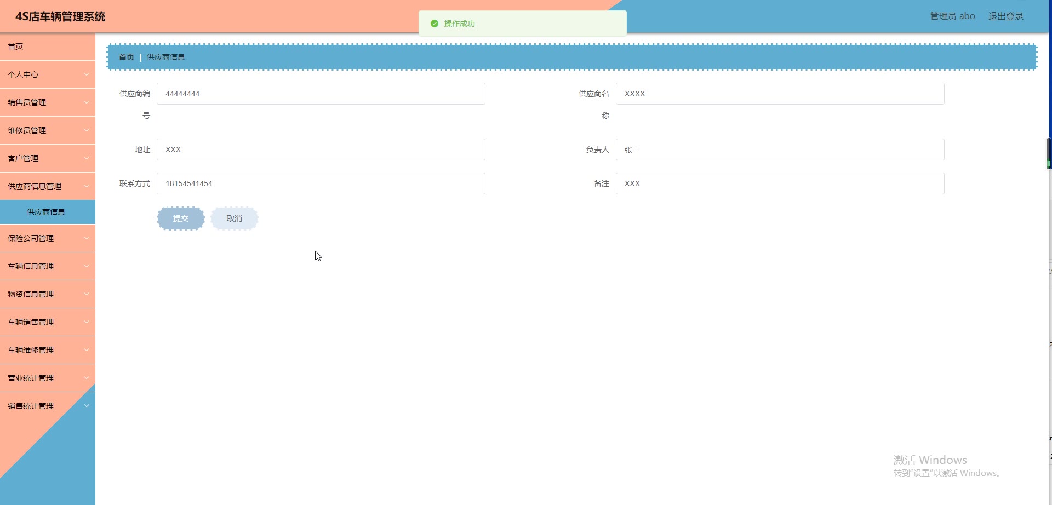Screen dimensions: 1052x505
Task: Open 保险公司管理 sidebar menu
Action: pos(48,238)
